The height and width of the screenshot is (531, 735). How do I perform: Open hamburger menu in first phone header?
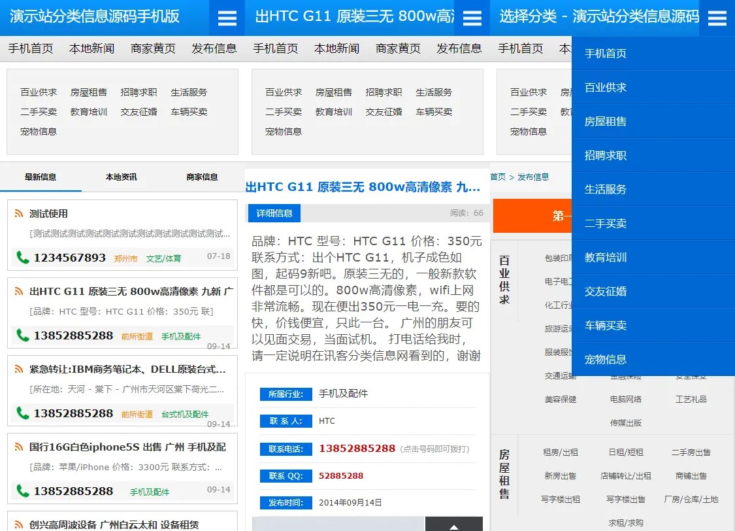[227, 18]
